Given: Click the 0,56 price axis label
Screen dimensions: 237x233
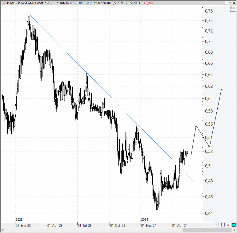Looking at the screenshot, I should pos(209,124).
